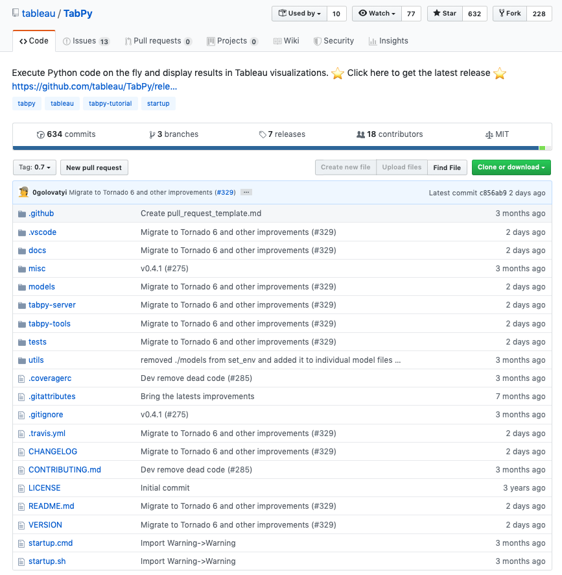Expand the commit message ellipsis button

tap(246, 192)
